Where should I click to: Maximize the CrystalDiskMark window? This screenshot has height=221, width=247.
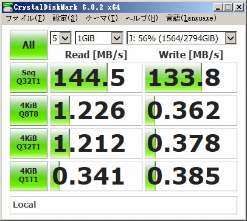228,7
